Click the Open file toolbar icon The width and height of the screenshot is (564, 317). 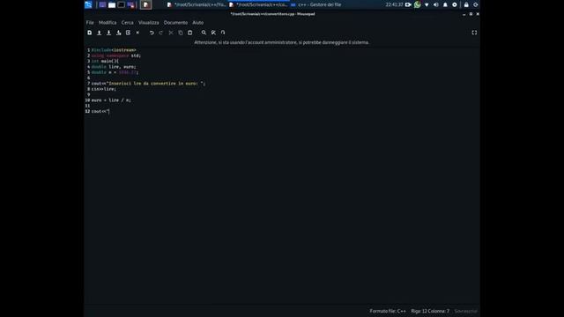(100, 33)
